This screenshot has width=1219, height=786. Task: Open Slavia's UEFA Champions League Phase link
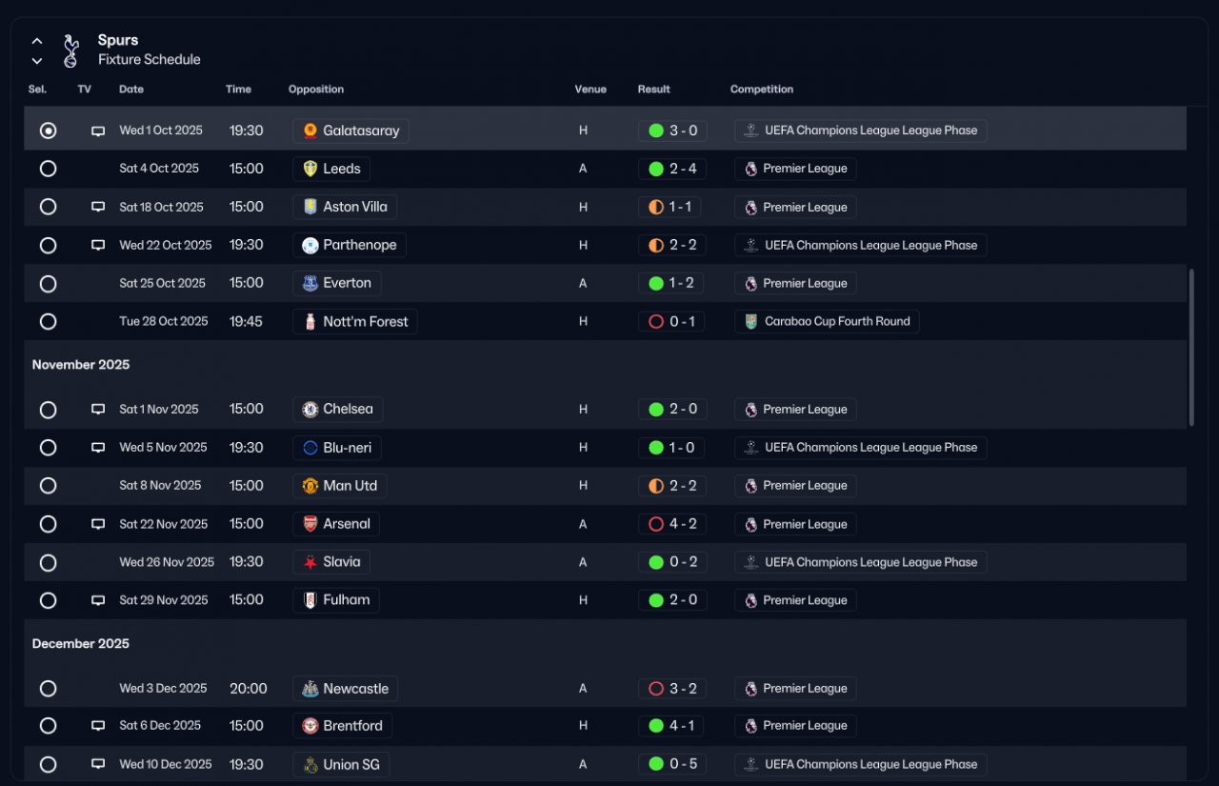tap(861, 562)
